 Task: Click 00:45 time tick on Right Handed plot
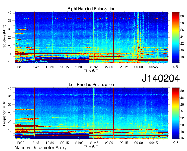tap(153, 67)
